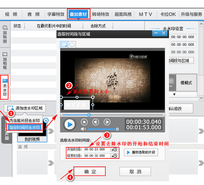
Task: Click the next-clip arrow beside 我的视频
Action: coord(51,131)
